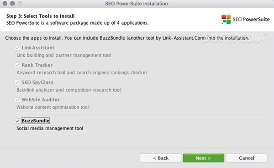Uncheck the BuzzBundle checkbox
274x168 pixels.
(x=17, y=121)
